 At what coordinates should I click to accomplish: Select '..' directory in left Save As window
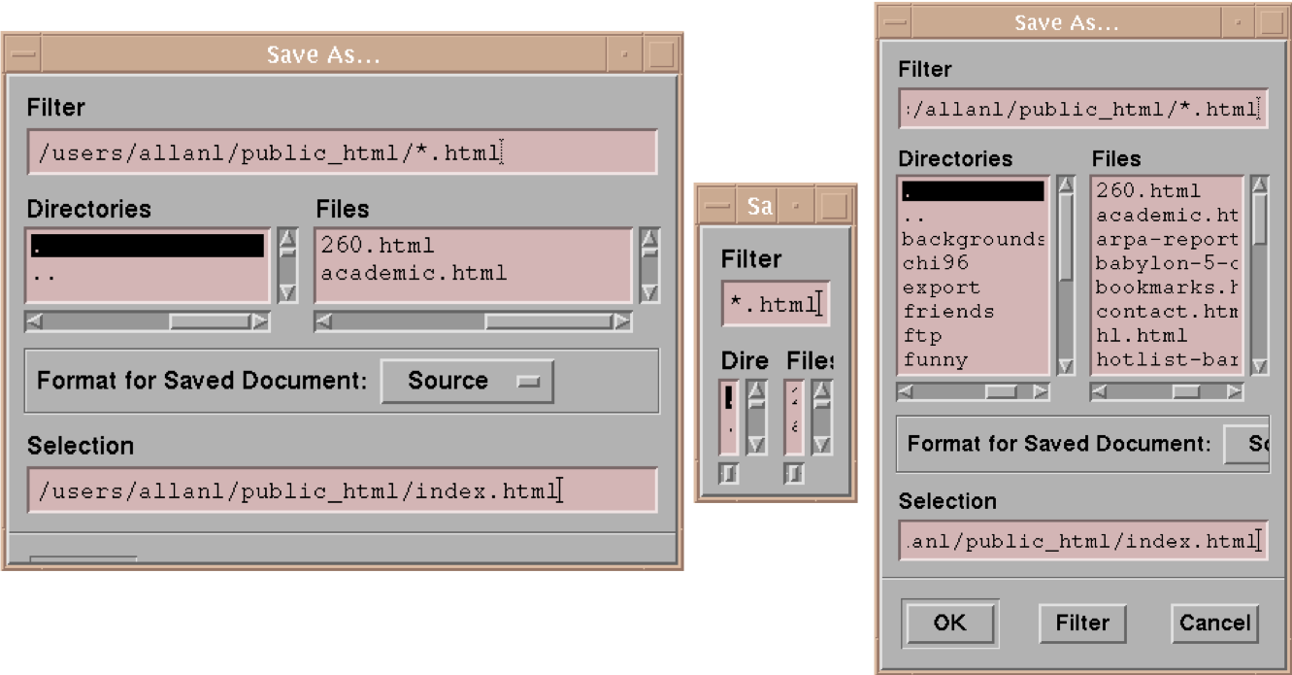(148, 273)
